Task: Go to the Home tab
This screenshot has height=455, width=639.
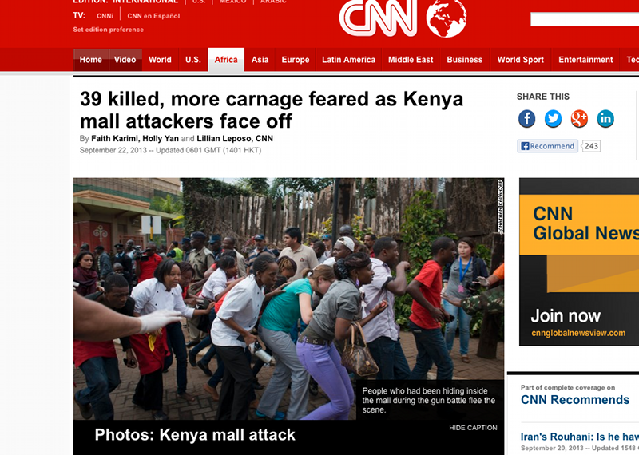Action: pos(91,60)
